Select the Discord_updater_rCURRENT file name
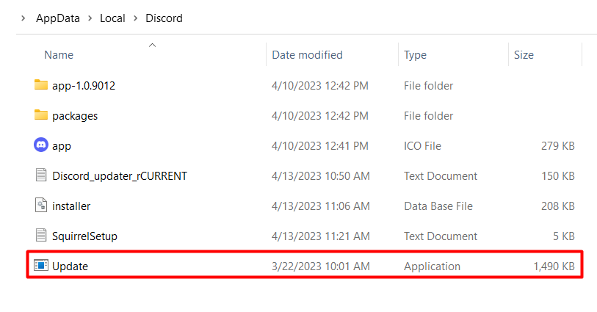The width and height of the screenshot is (597, 312). click(x=120, y=175)
